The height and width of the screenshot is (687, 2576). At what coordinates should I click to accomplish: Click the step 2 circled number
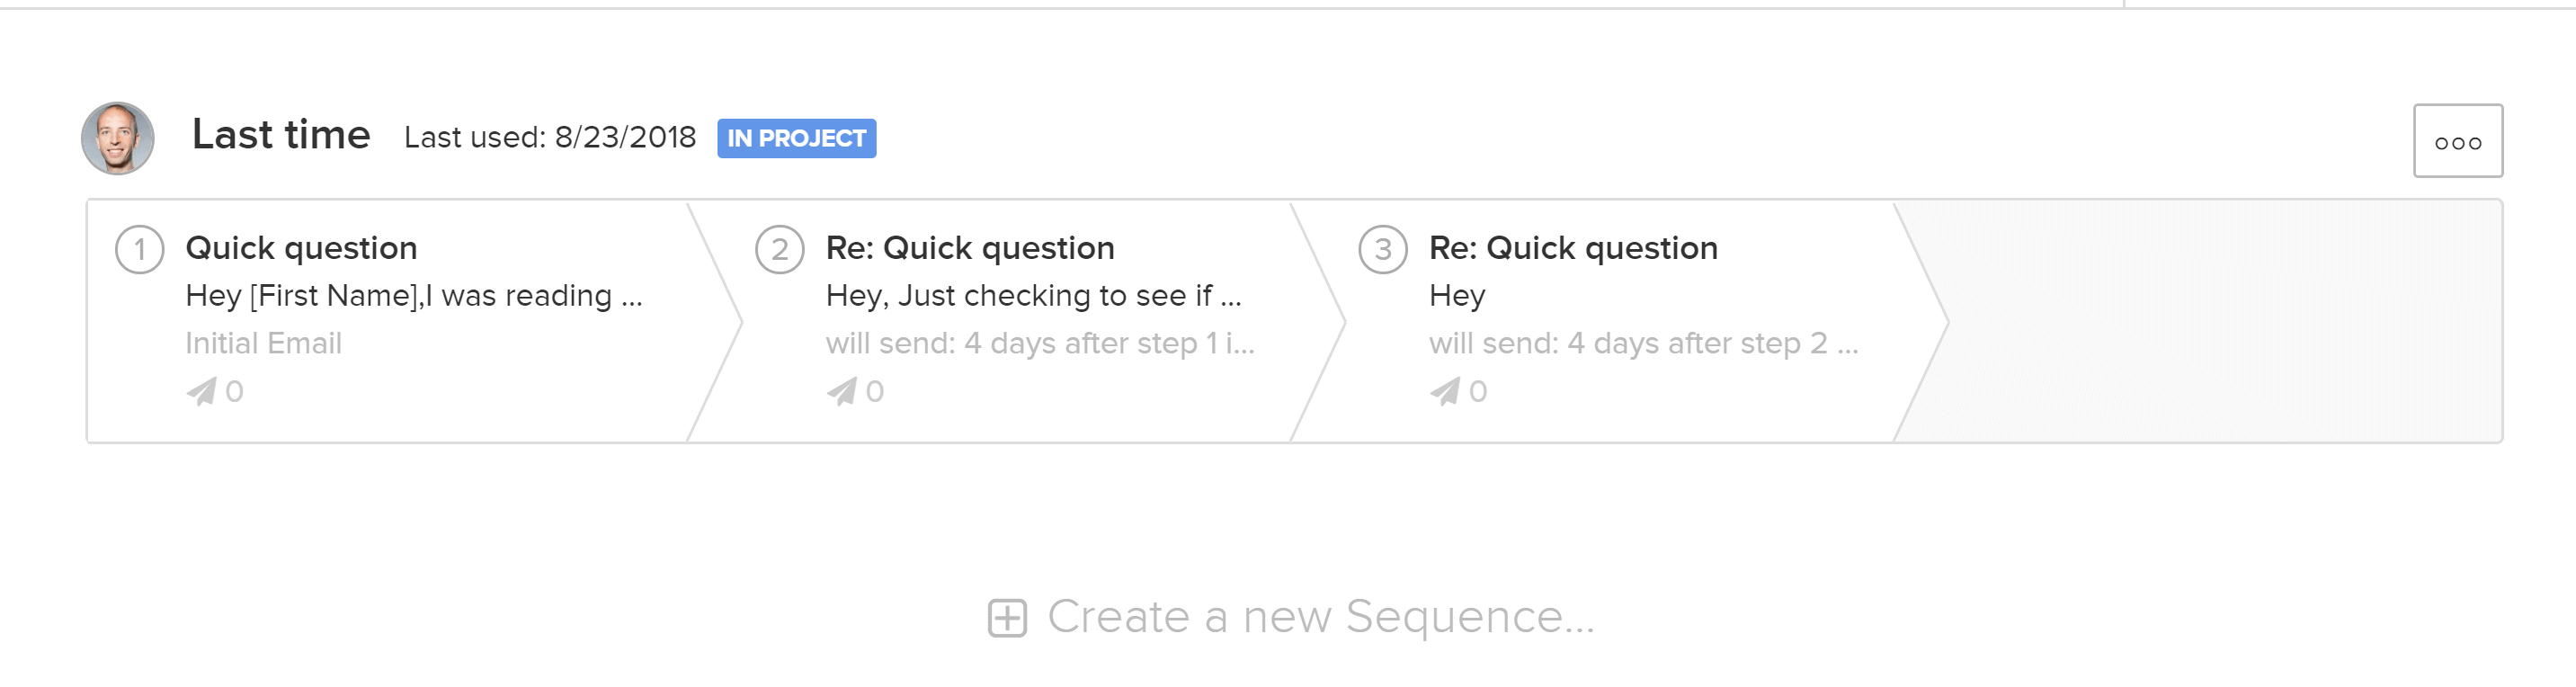click(x=780, y=249)
